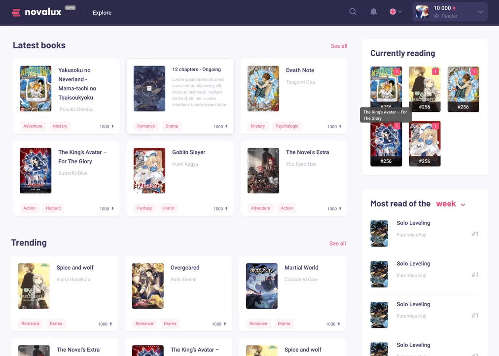Open 'See all' for Latest books
The width and height of the screenshot is (499, 356).
(339, 45)
